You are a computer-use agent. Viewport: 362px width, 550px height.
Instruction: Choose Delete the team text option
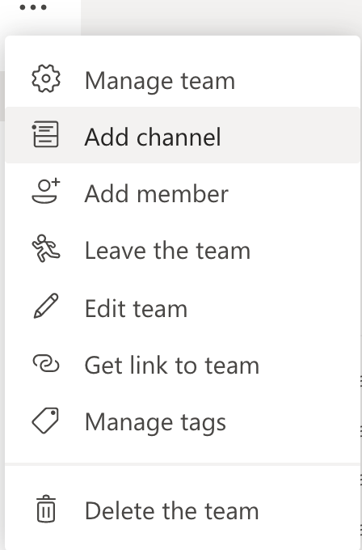pyautogui.click(x=172, y=510)
